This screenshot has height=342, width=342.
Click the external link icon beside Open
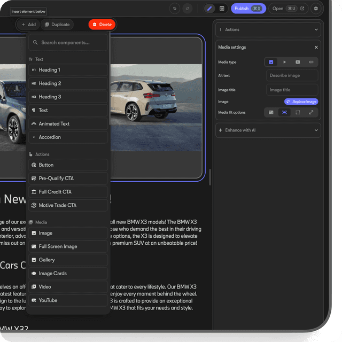[x=302, y=9]
